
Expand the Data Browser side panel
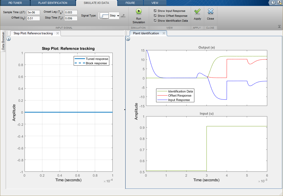tap(3, 41)
